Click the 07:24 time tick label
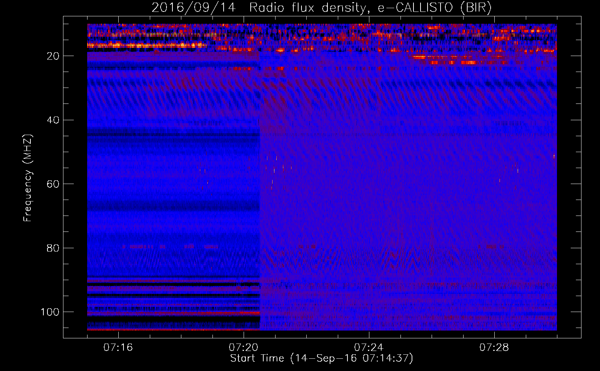This screenshot has height=371, width=600. [369, 348]
